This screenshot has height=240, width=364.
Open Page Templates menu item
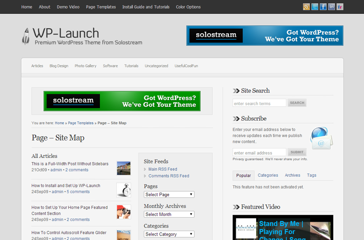(101, 7)
